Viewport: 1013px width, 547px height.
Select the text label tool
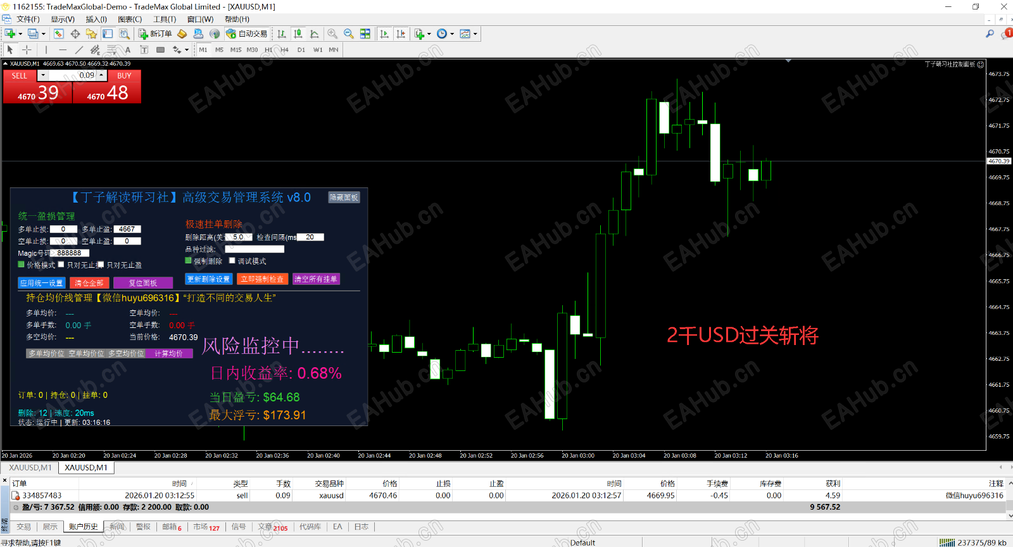144,49
